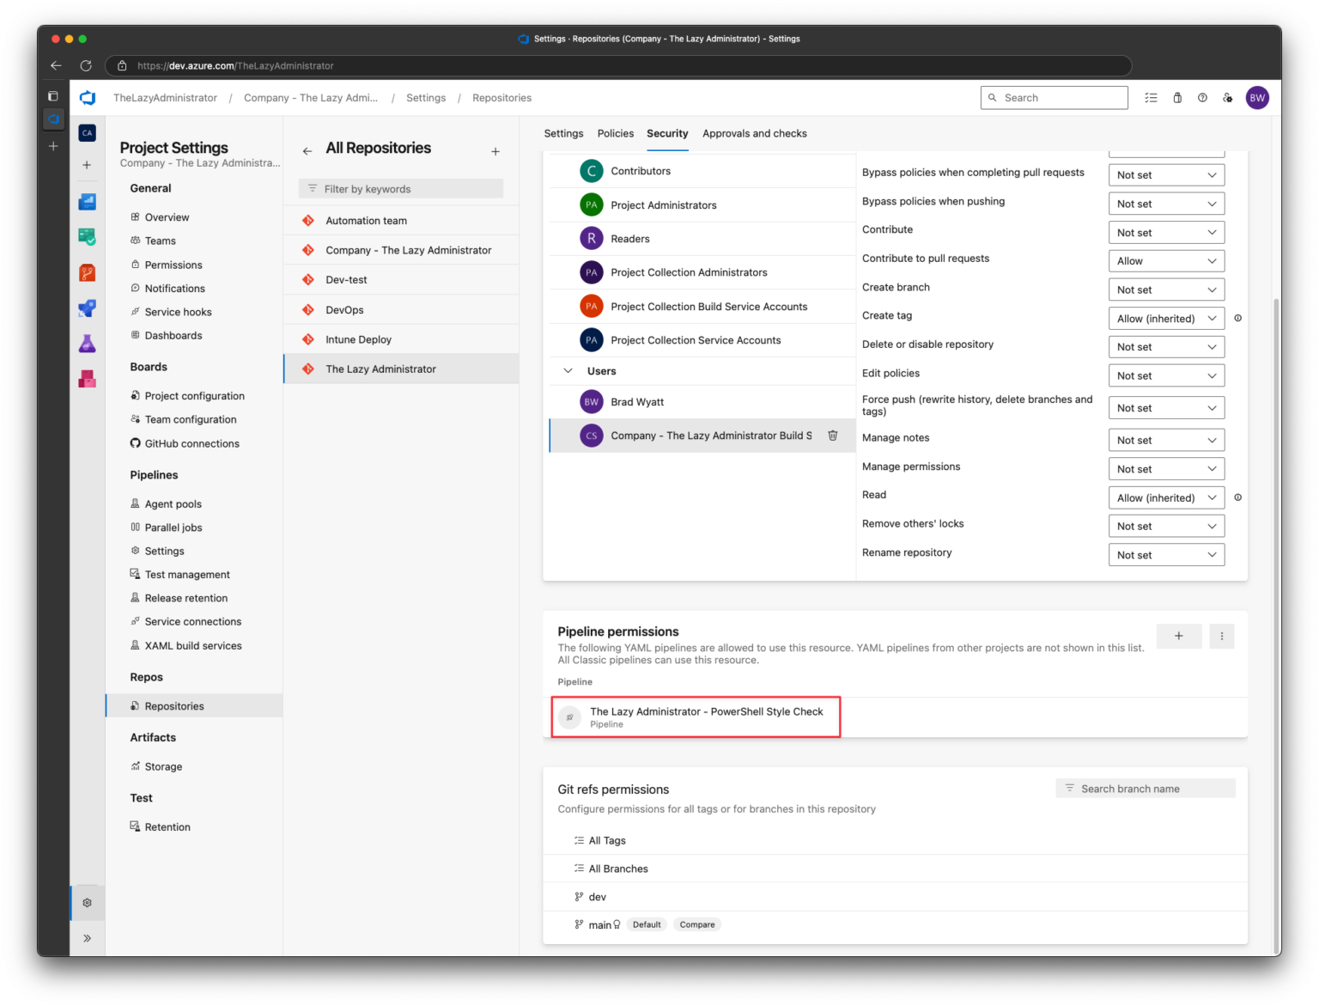Image resolution: width=1319 pixels, height=1006 pixels.
Task: Open the Contribute permission dropdown
Action: point(1166,233)
